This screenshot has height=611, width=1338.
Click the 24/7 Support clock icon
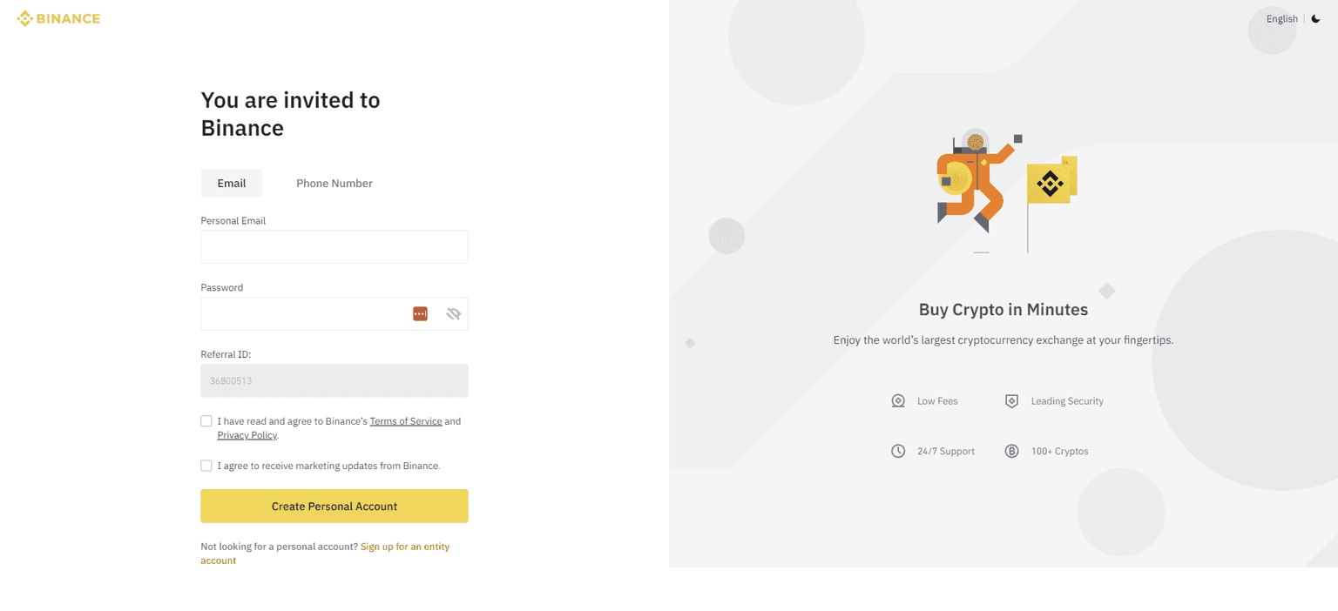coord(898,451)
